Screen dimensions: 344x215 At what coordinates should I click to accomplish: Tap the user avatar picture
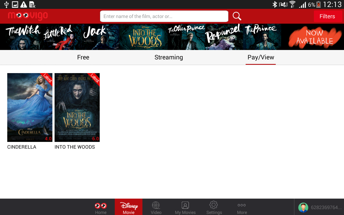[x=303, y=207]
